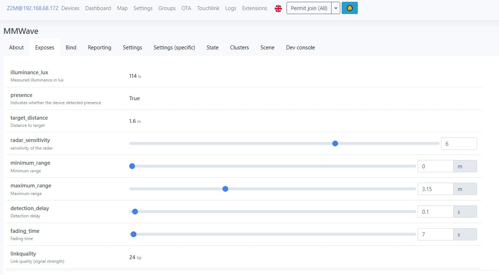Open the UK flag language selector
This screenshot has height=275, width=499.
(x=278, y=8)
